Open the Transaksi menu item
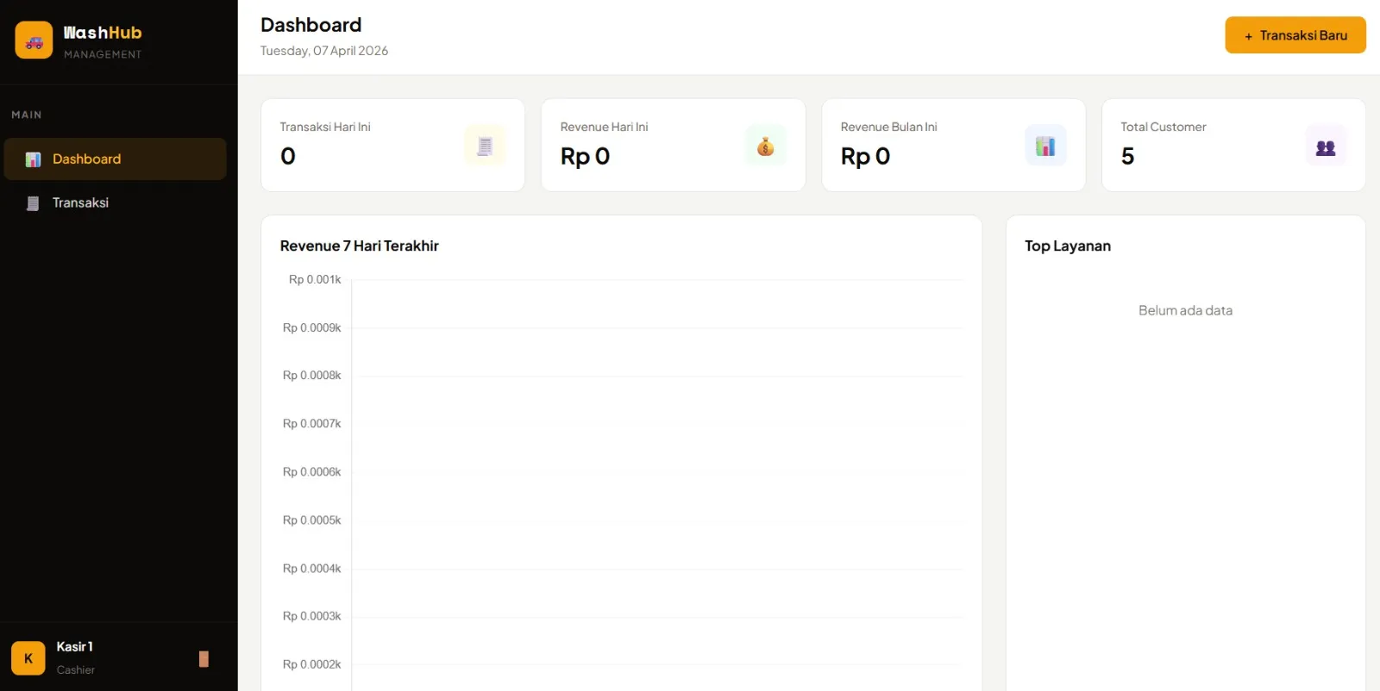Screen dimensions: 1380x691 click(x=116, y=203)
